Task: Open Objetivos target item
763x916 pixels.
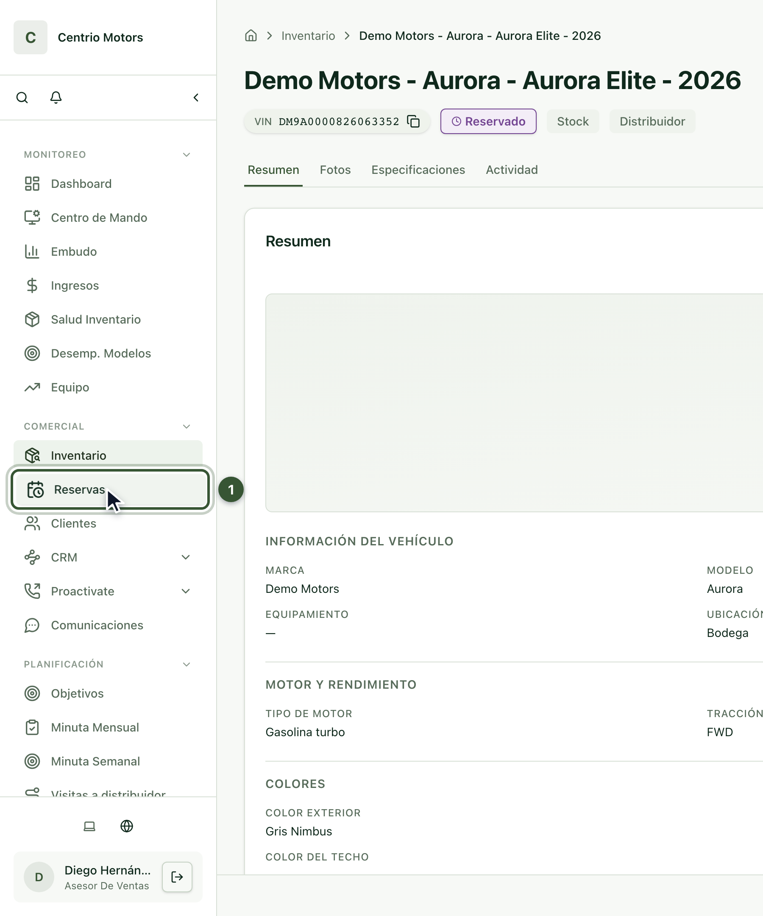Action: coord(108,693)
